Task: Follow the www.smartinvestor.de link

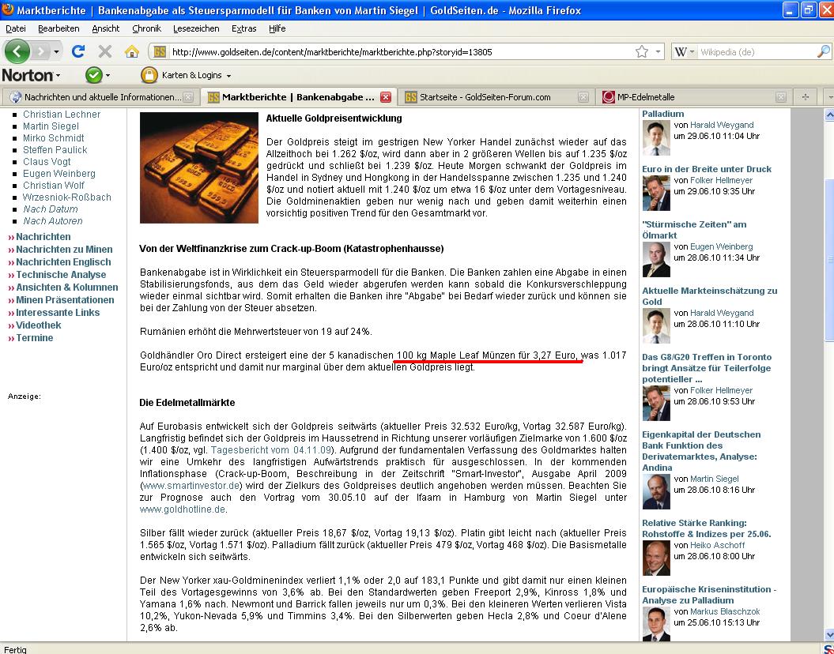Action: 191,486
